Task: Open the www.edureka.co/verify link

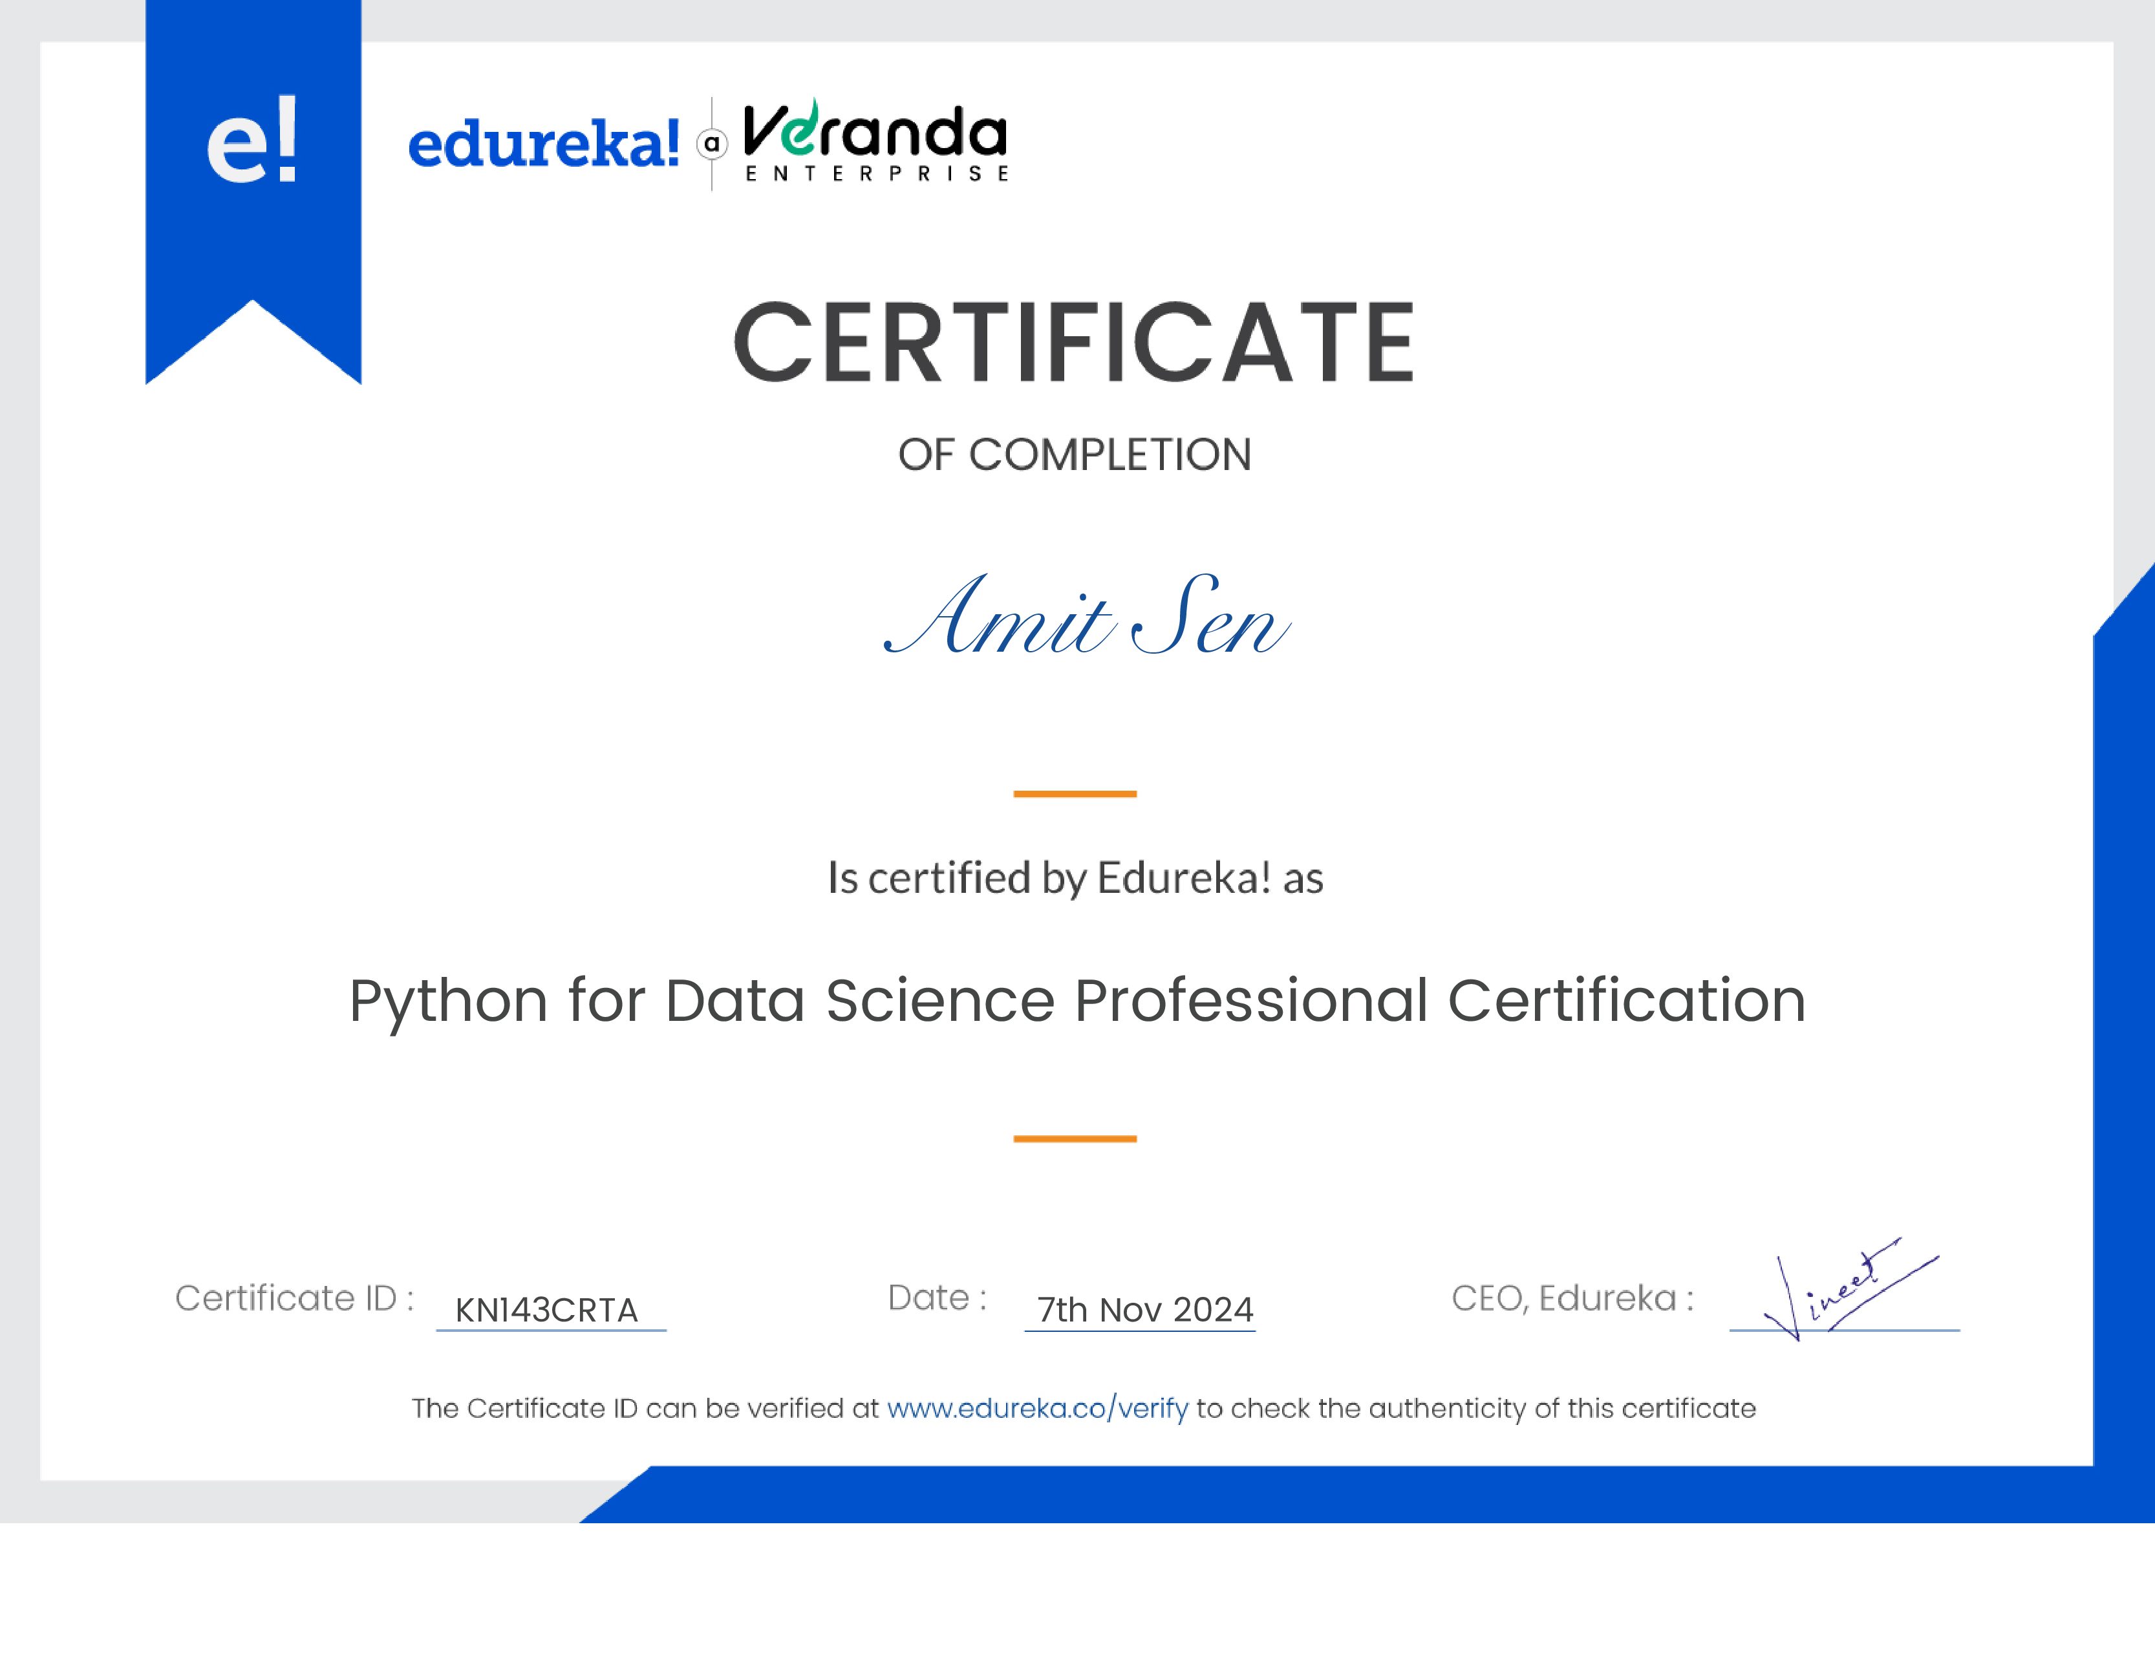Action: click(x=1037, y=1409)
